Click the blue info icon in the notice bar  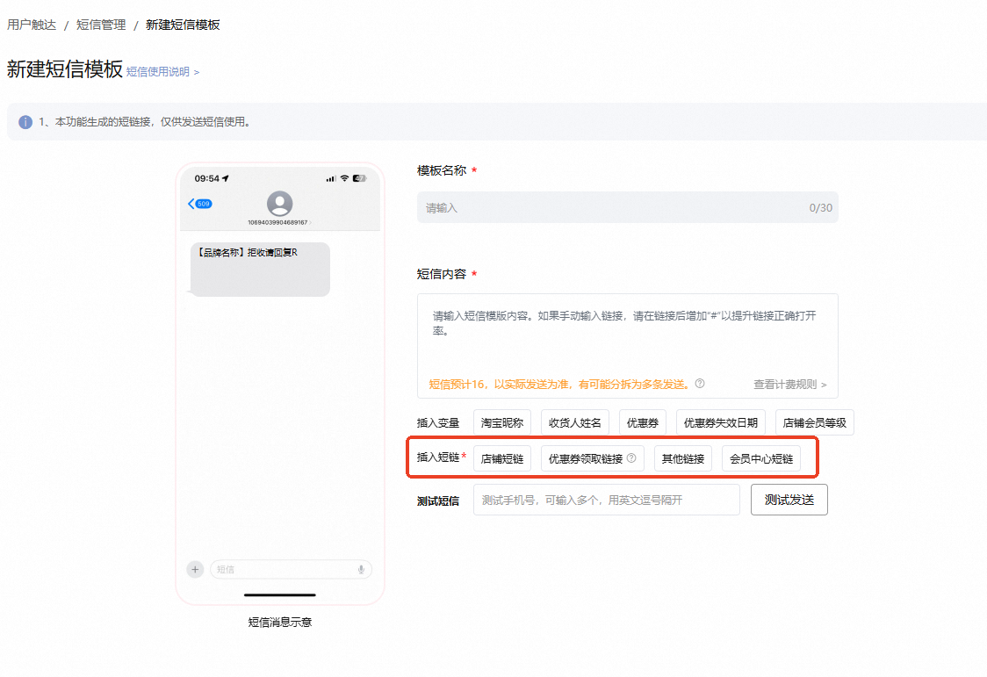coord(25,122)
